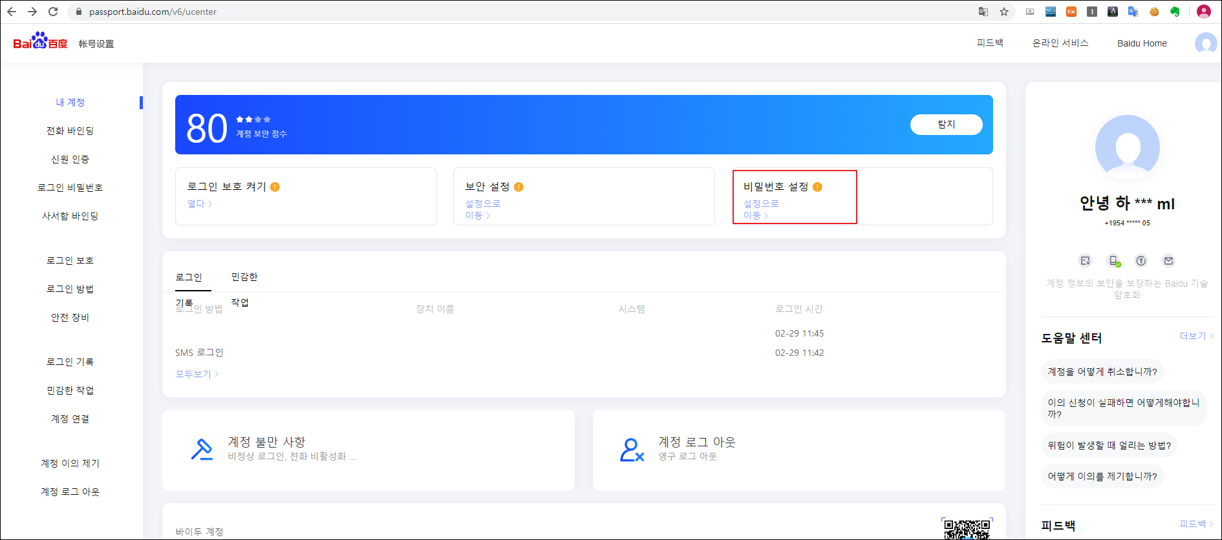Open help: 어떻게 이의를 제기합니까?
The height and width of the screenshot is (540, 1222).
tap(1102, 476)
